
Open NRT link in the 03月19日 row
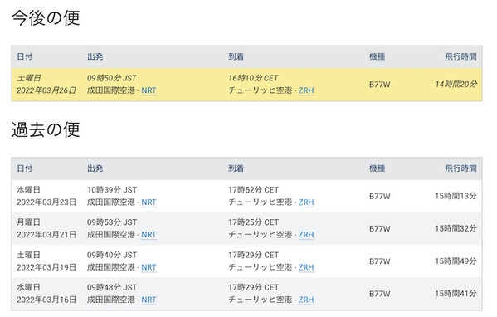point(149,267)
